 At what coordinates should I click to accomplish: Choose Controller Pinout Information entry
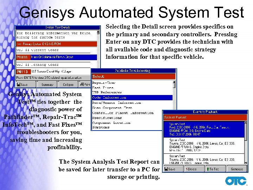pos(123,113)
